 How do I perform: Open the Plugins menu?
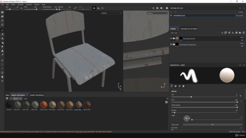(37, 5)
